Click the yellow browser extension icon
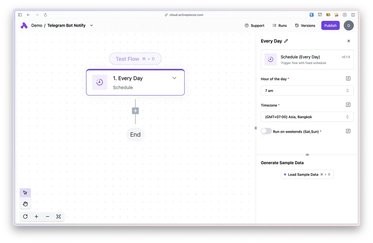Screen dimensions: 373x243 coord(328,15)
